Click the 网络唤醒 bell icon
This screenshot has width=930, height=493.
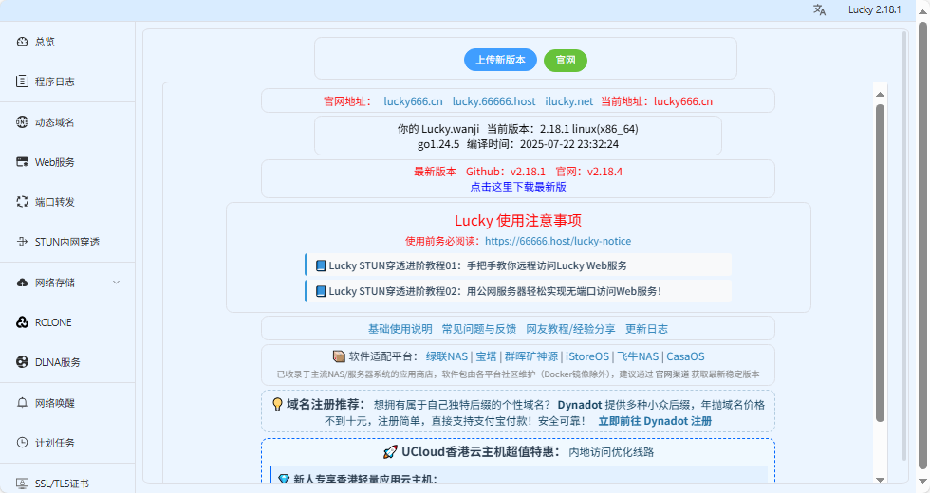pyautogui.click(x=22, y=403)
